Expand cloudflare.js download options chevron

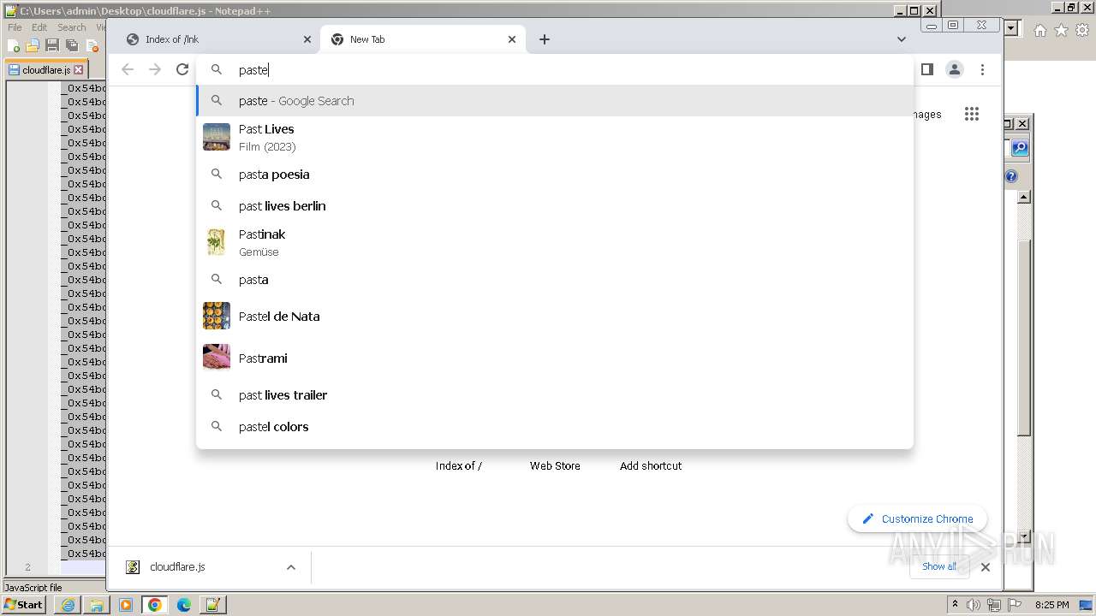tap(291, 567)
